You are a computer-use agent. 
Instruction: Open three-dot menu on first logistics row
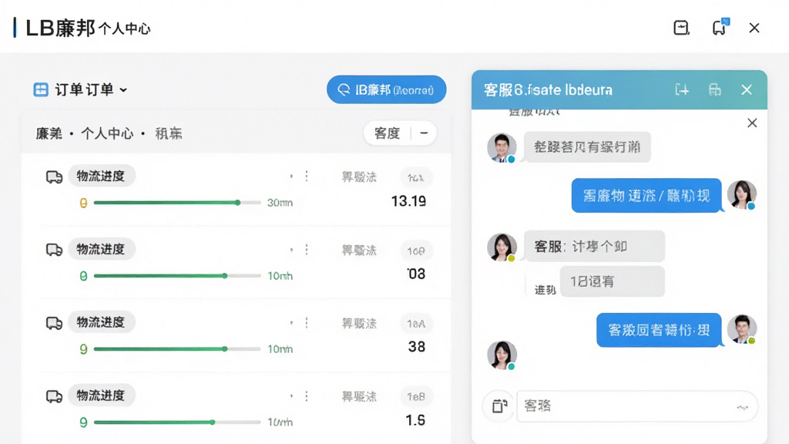coord(307,176)
